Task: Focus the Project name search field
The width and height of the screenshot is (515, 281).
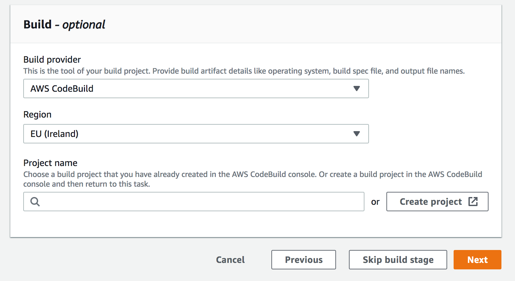Action: [x=200, y=202]
